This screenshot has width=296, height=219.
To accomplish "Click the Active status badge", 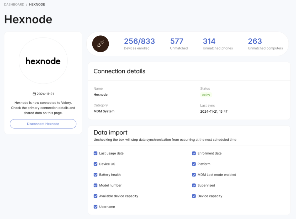I will (x=206, y=95).
